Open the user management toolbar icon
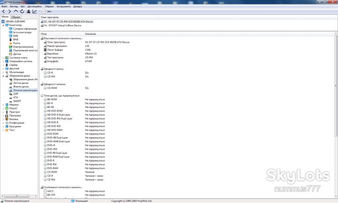 pyautogui.click(x=28, y=12)
